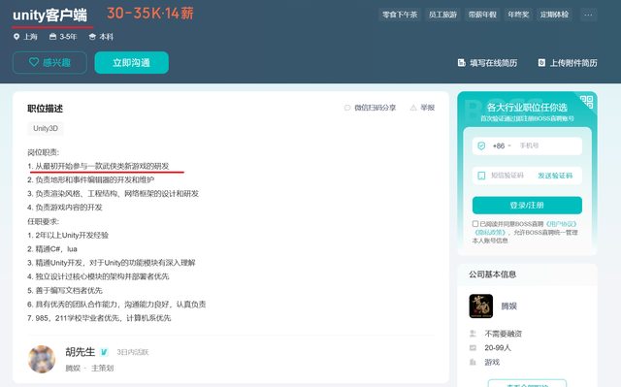Open the 用户协议 link
621x387 pixels.
pos(561,224)
